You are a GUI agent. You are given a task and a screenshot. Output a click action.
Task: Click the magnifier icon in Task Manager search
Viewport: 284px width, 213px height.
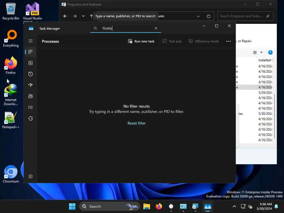(x=95, y=29)
